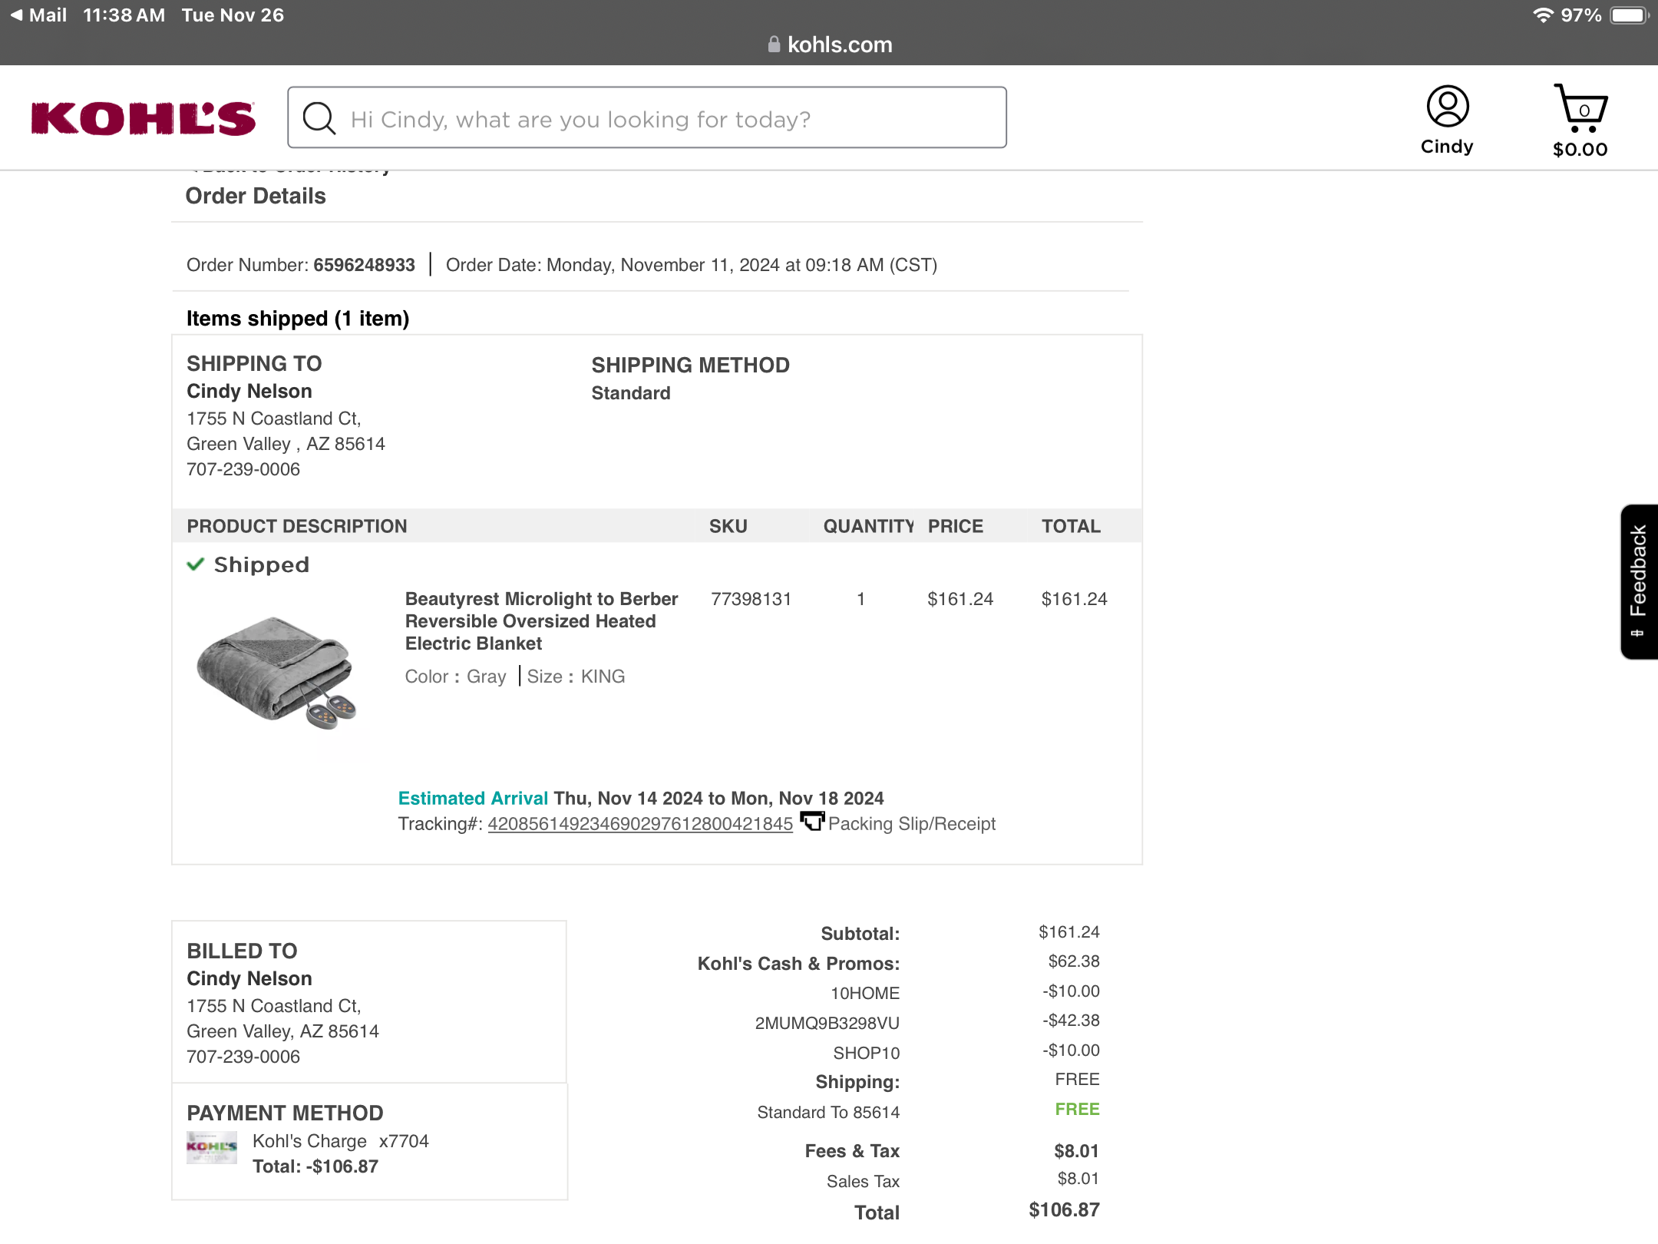Open the Beautyrest Electric Blanket product title
The image size is (1658, 1244).
(x=541, y=621)
